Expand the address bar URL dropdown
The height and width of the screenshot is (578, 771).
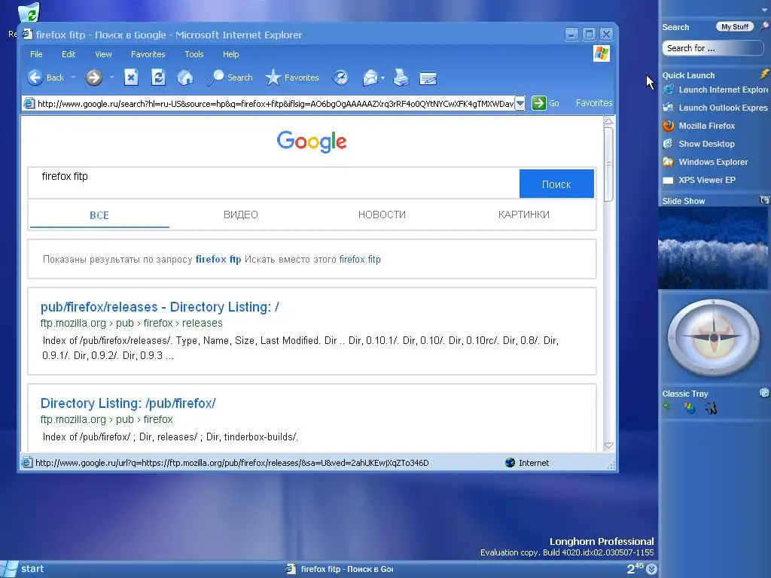520,103
